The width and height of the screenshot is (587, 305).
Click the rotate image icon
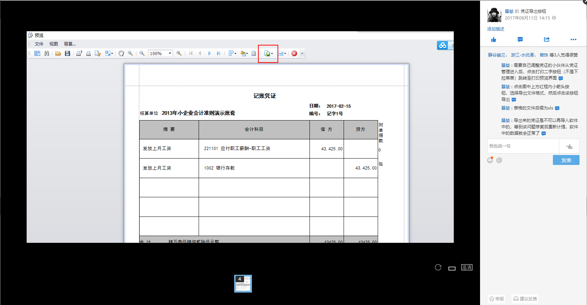(x=438, y=267)
